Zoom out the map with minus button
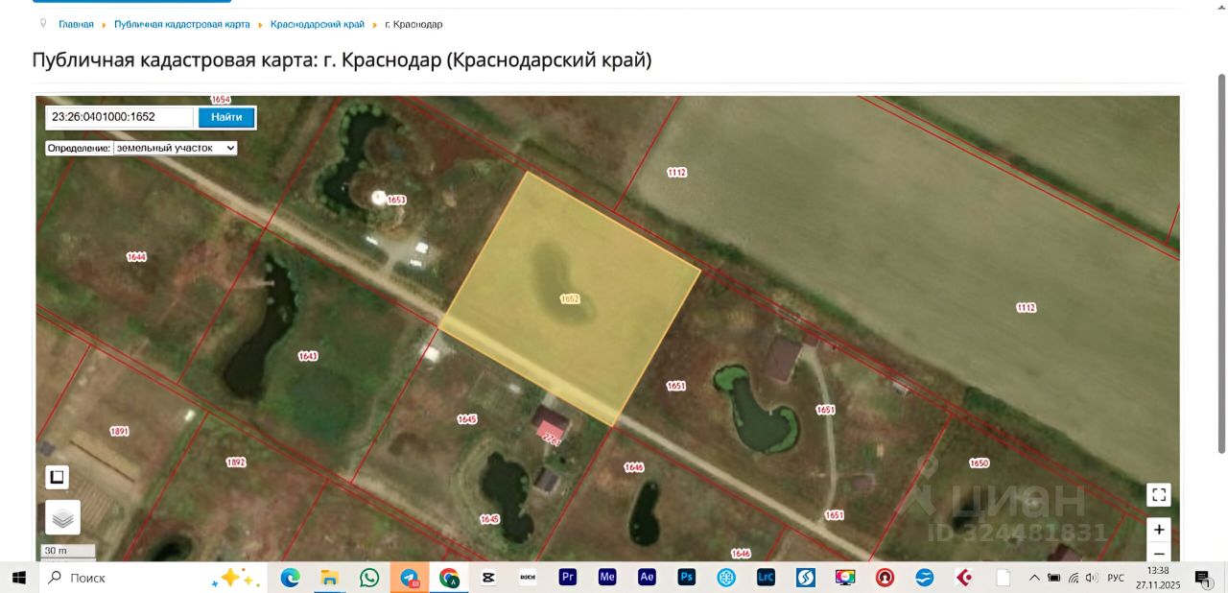 point(1159,553)
